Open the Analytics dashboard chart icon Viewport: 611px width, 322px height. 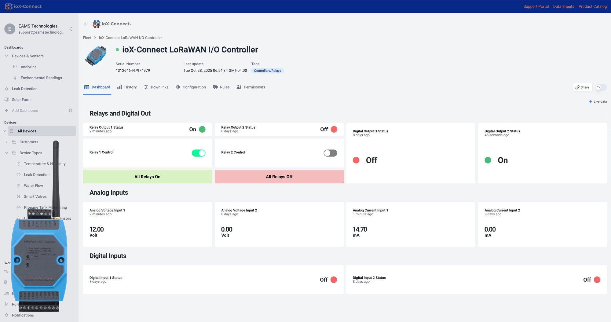(15, 67)
